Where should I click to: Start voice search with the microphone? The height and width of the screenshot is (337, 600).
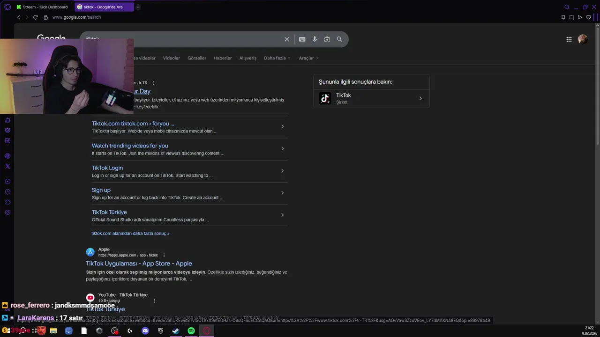tap(315, 39)
